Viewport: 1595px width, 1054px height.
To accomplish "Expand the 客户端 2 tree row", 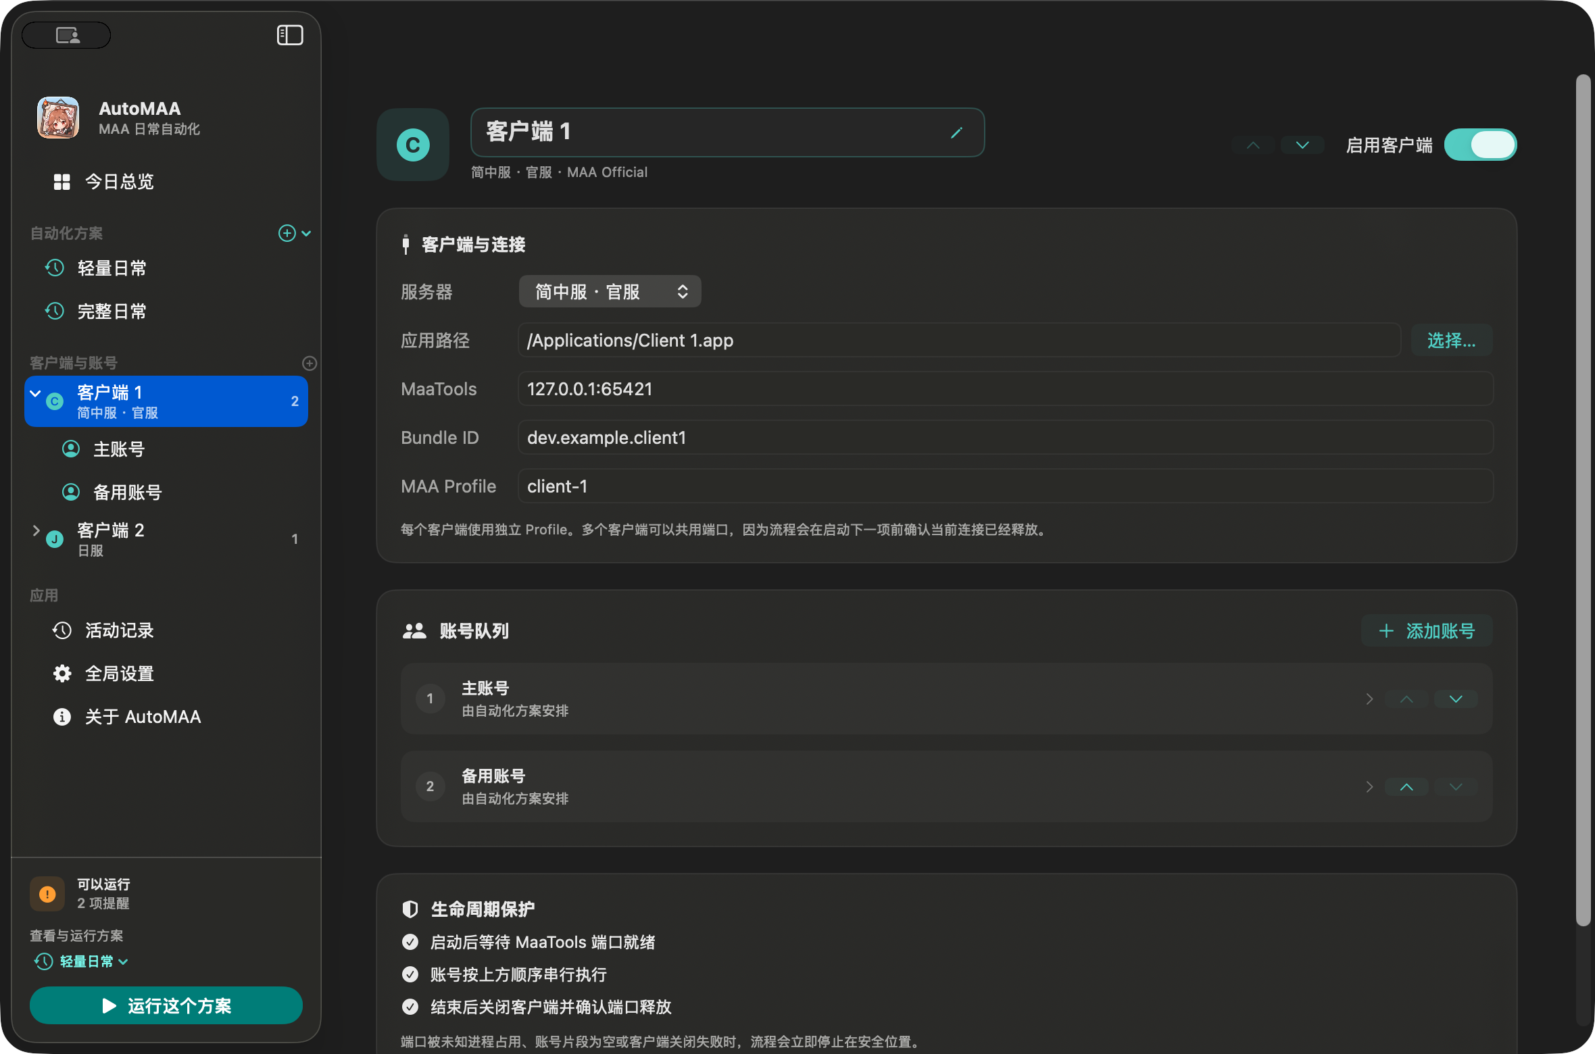I will point(36,531).
